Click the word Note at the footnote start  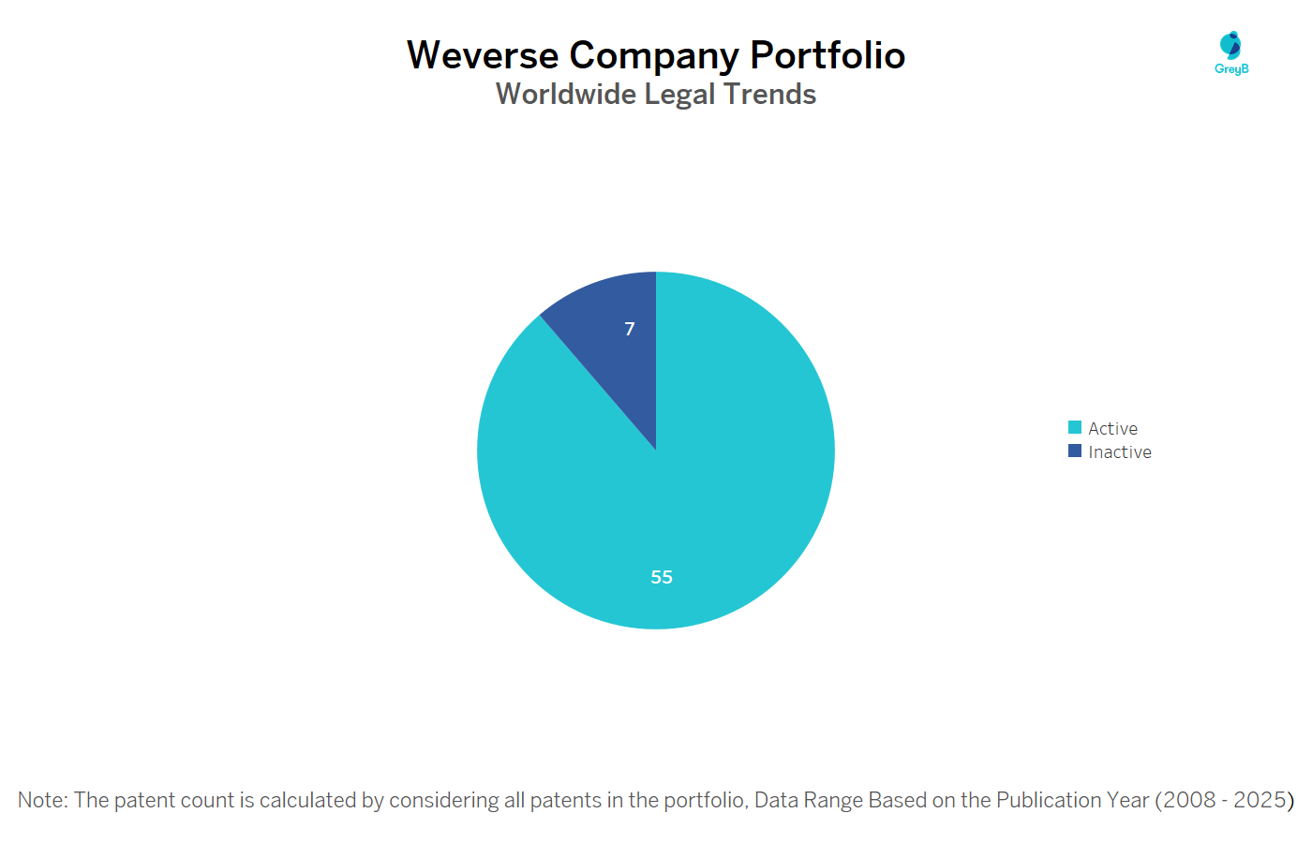point(40,801)
